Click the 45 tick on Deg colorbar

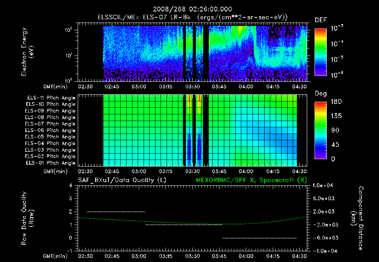tap(335, 145)
